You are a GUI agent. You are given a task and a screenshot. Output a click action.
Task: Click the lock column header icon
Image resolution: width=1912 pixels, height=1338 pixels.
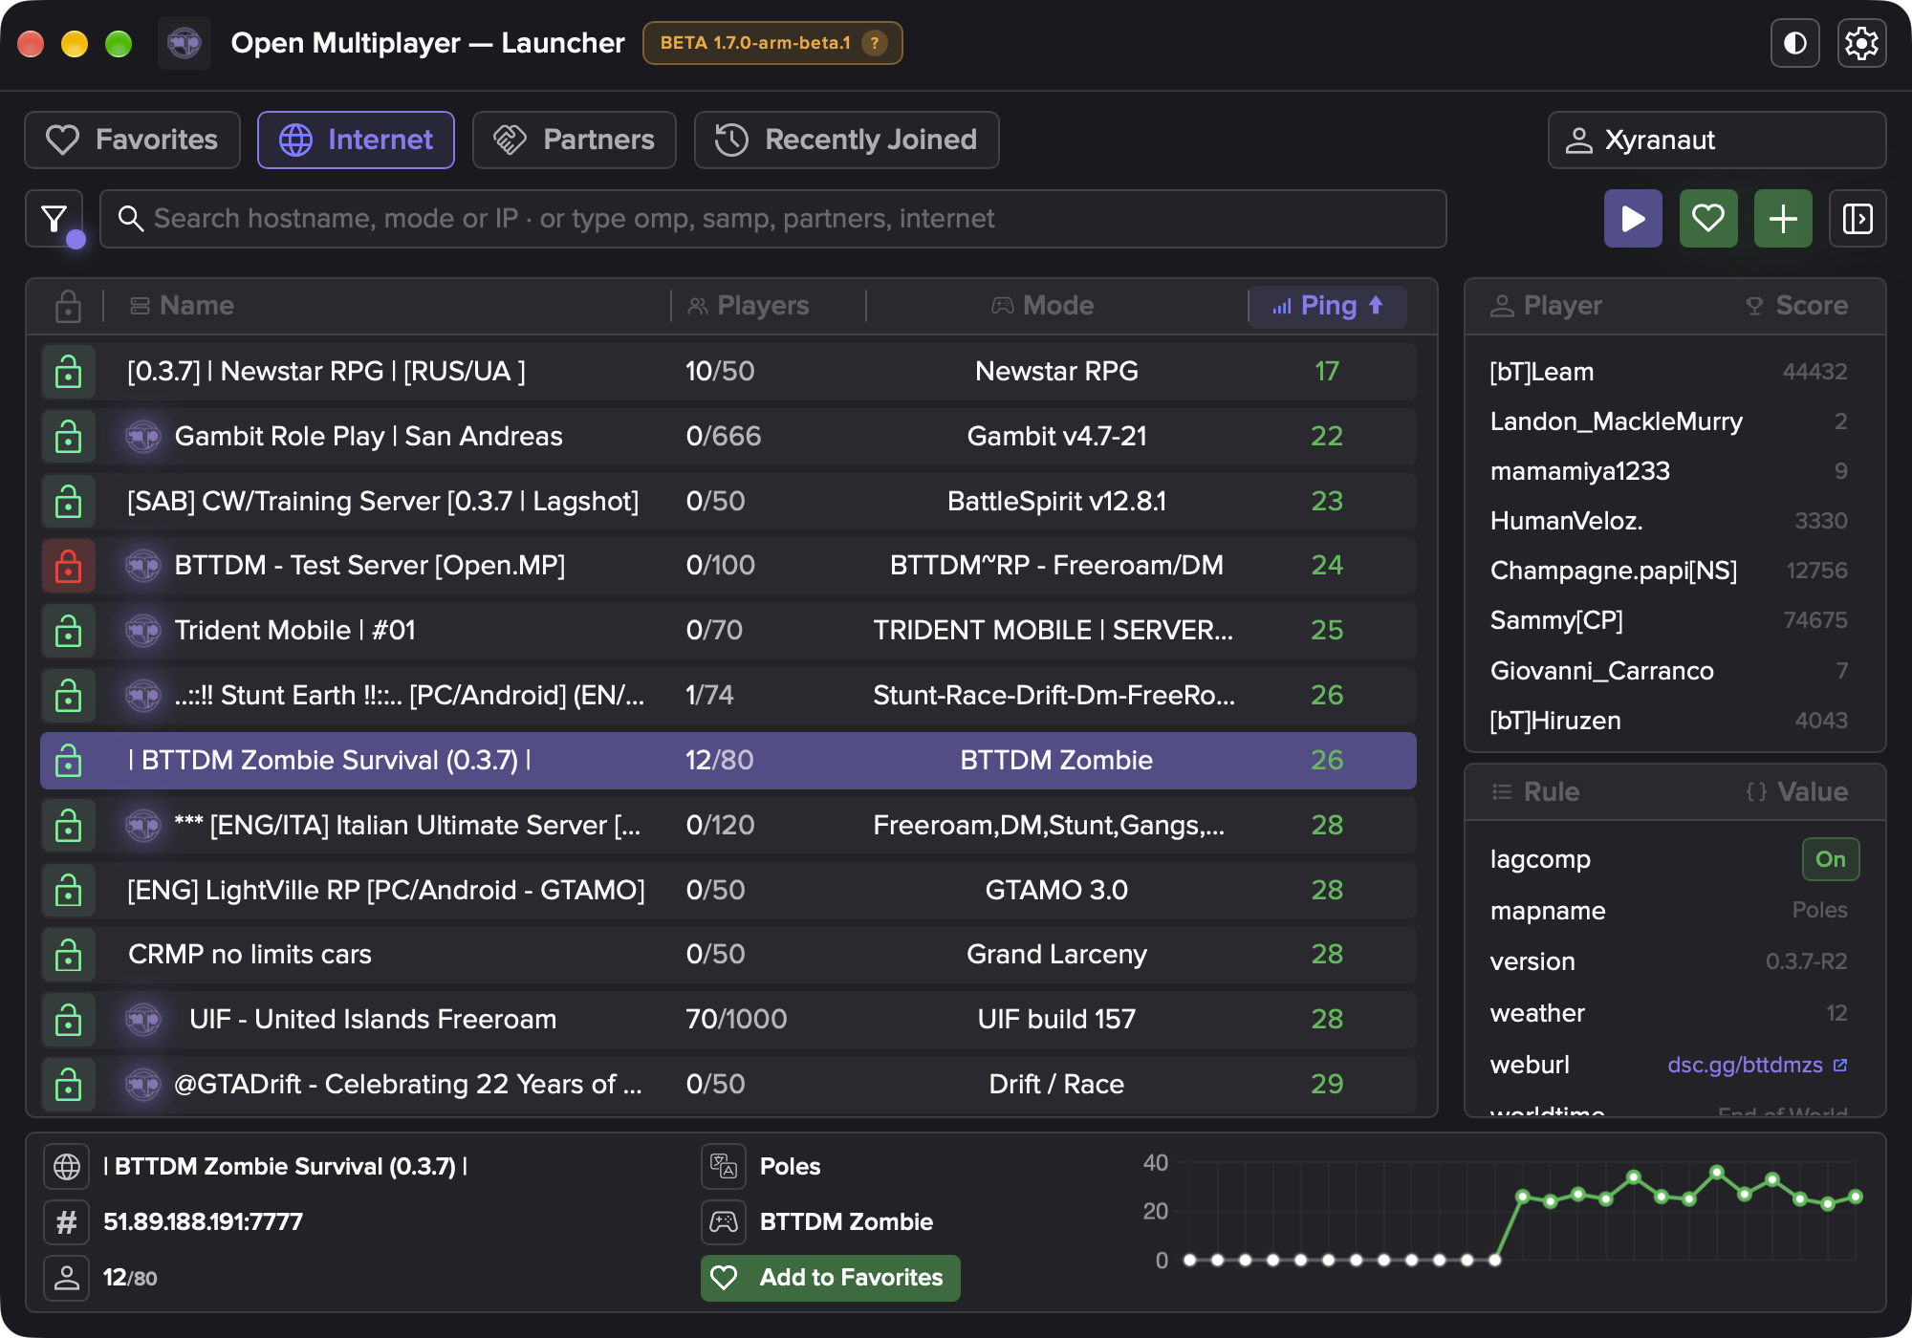[68, 306]
